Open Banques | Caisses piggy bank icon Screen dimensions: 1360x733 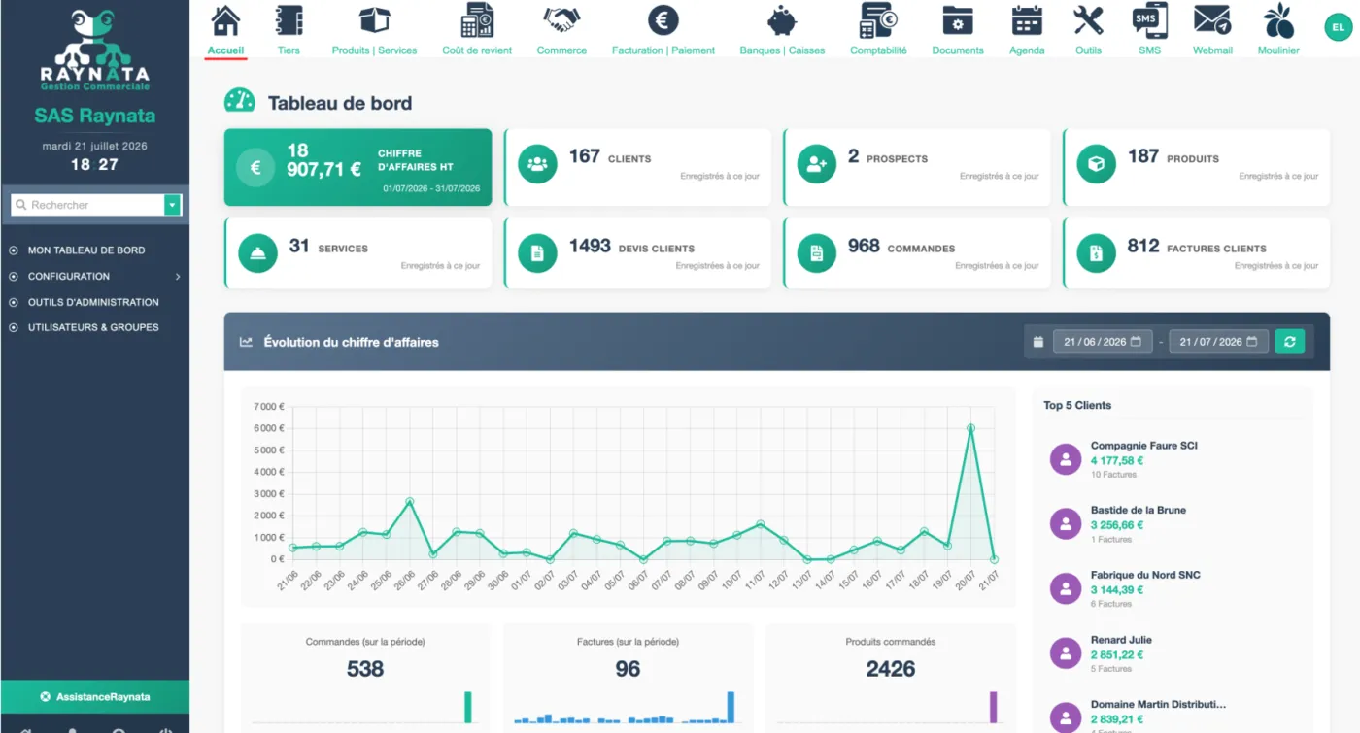pos(782,19)
